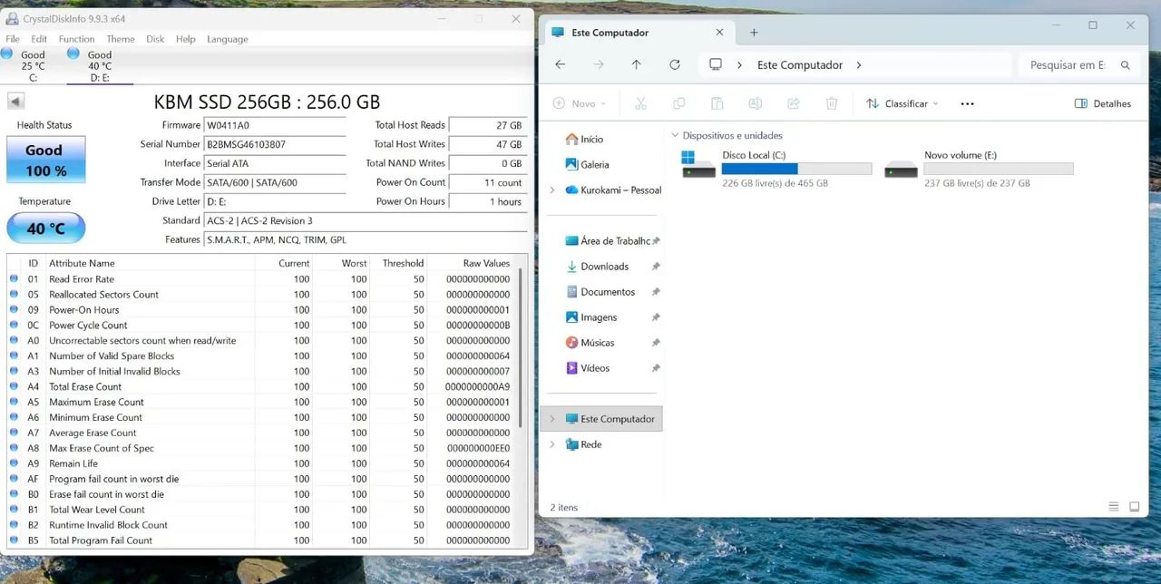Image resolution: width=1161 pixels, height=584 pixels.
Task: Select the Disco Local (C:) drive
Action: tap(776, 169)
